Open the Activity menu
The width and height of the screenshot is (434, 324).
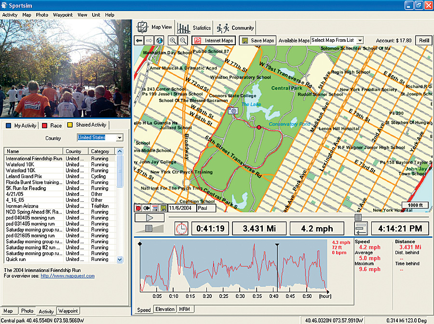click(x=10, y=15)
